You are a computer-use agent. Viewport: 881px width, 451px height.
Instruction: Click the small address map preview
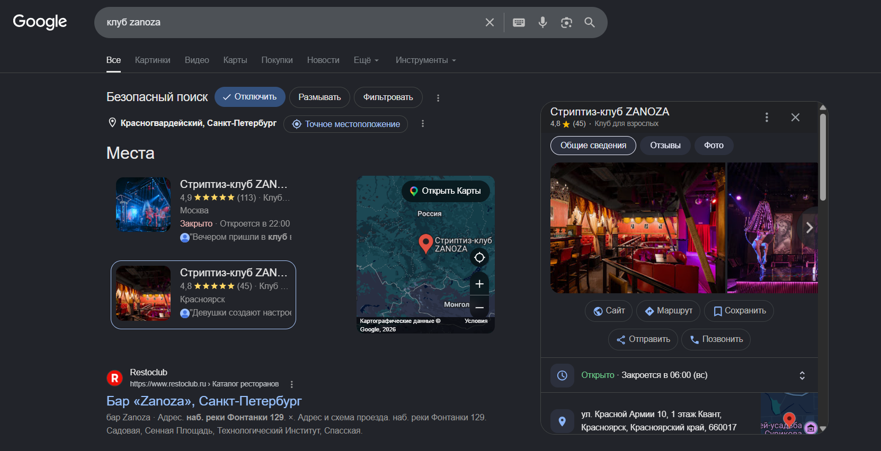[789, 413]
